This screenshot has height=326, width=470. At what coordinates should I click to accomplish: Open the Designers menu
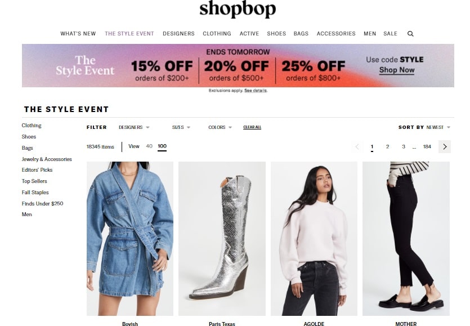point(178,34)
